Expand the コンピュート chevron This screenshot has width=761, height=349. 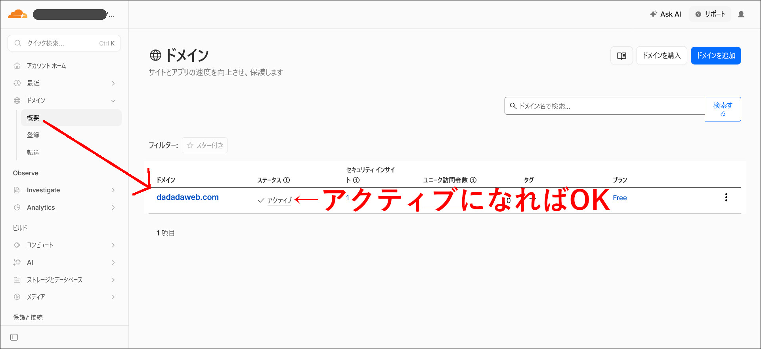tap(113, 245)
